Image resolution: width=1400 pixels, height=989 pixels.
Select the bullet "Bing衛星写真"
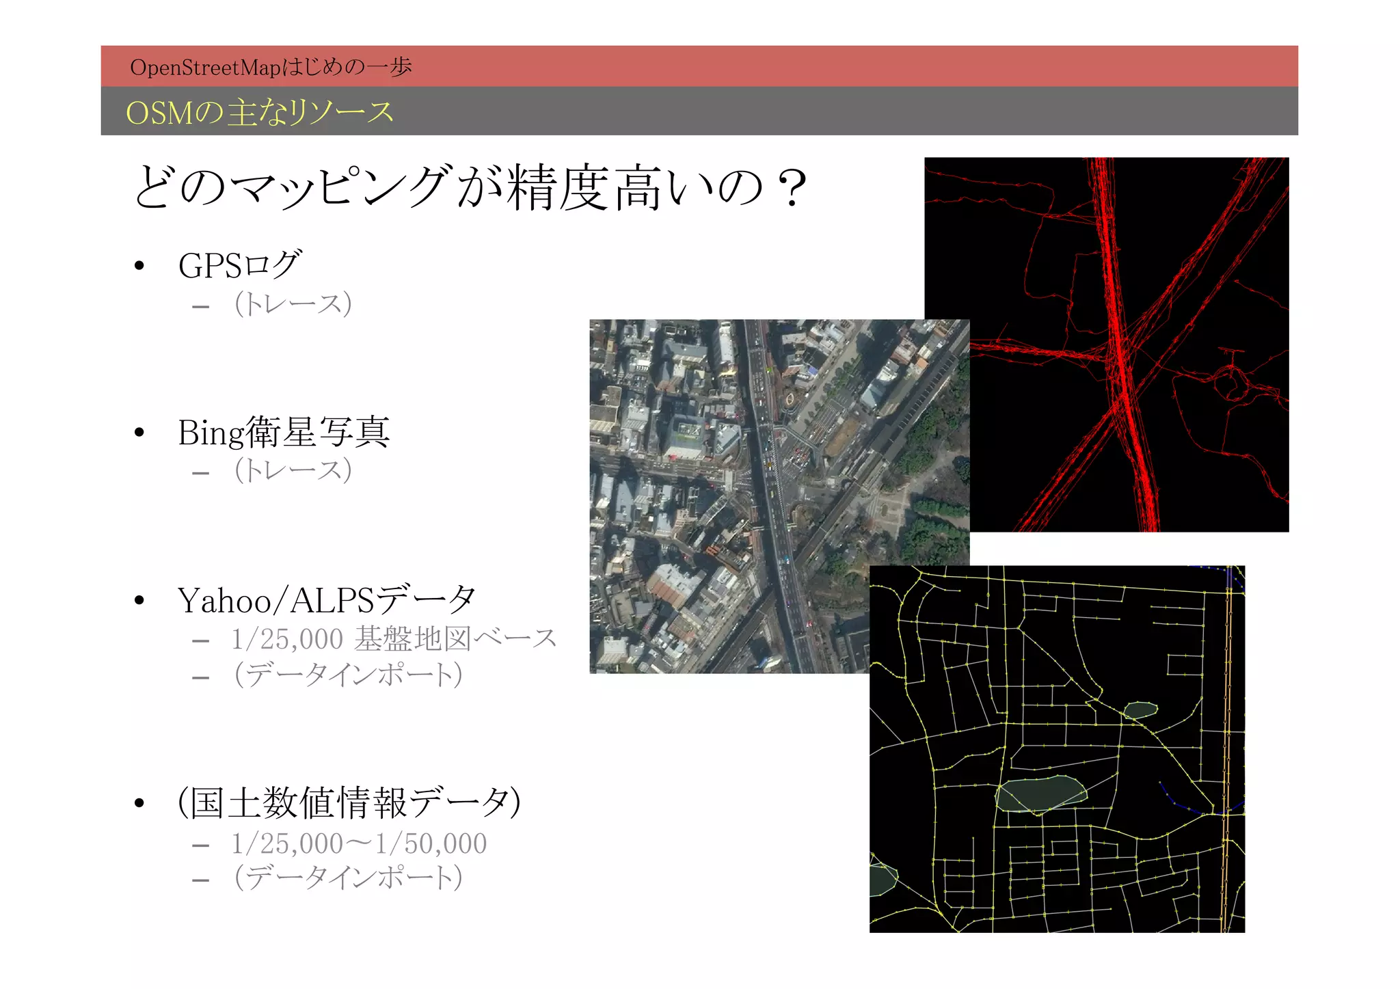(284, 432)
